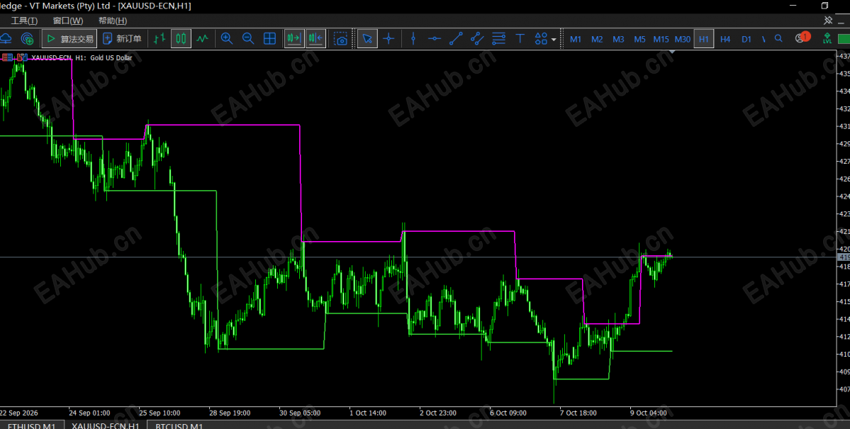Viewport: 850px width, 429px height.
Task: Select the text label tool
Action: click(520, 38)
